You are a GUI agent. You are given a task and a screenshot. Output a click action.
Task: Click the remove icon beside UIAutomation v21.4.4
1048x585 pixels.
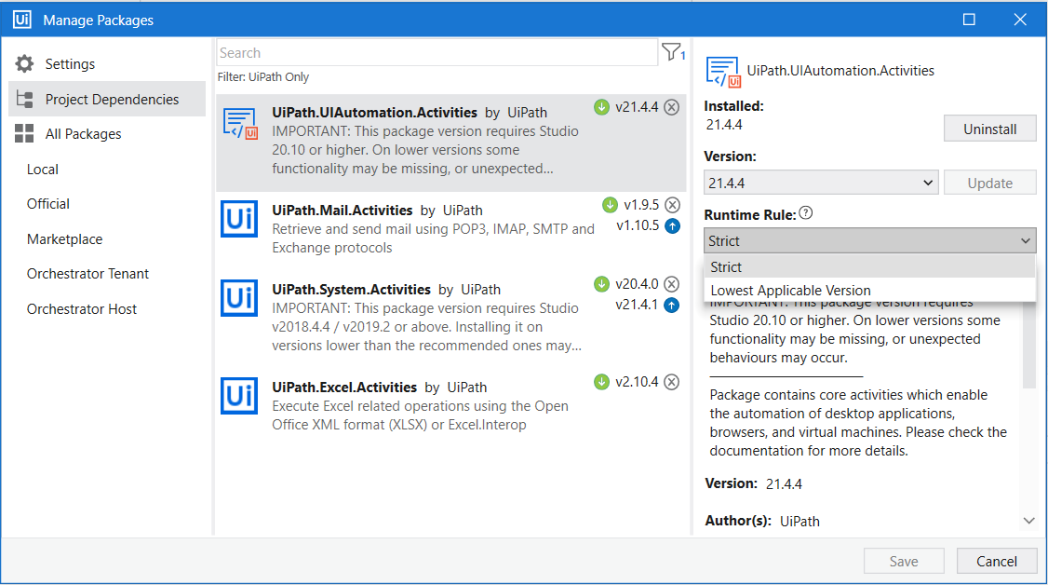672,106
